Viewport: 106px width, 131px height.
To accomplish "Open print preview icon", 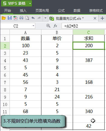I will click(x=27, y=18).
